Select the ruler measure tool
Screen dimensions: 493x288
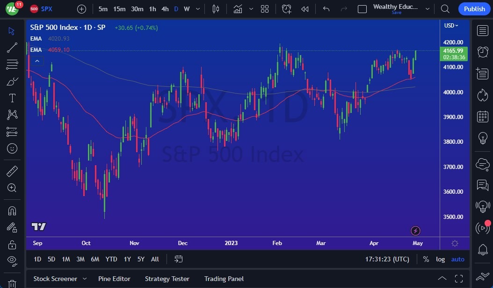(x=12, y=171)
